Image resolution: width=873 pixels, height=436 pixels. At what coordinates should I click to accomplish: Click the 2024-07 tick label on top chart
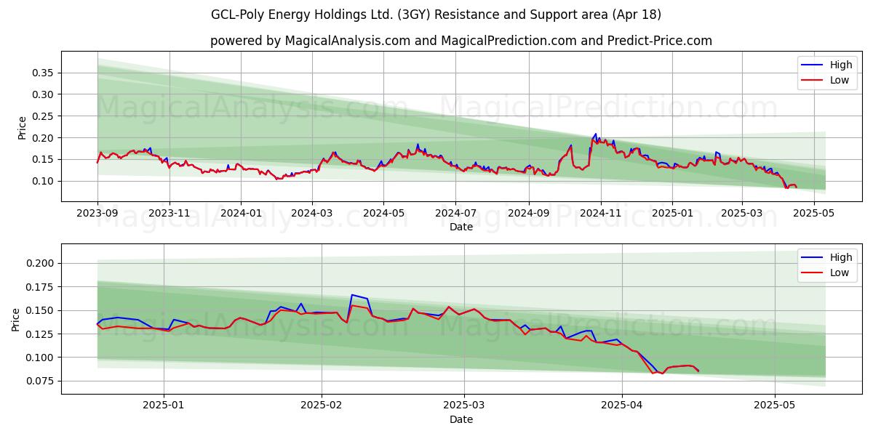click(455, 212)
